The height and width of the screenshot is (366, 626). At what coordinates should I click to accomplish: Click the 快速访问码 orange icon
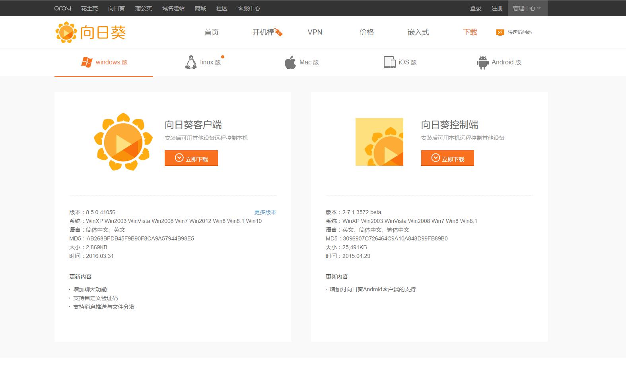click(x=500, y=32)
